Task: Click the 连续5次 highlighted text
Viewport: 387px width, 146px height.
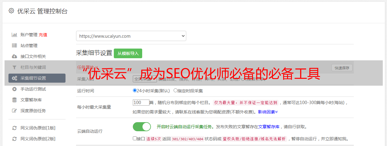Action: coord(153,139)
